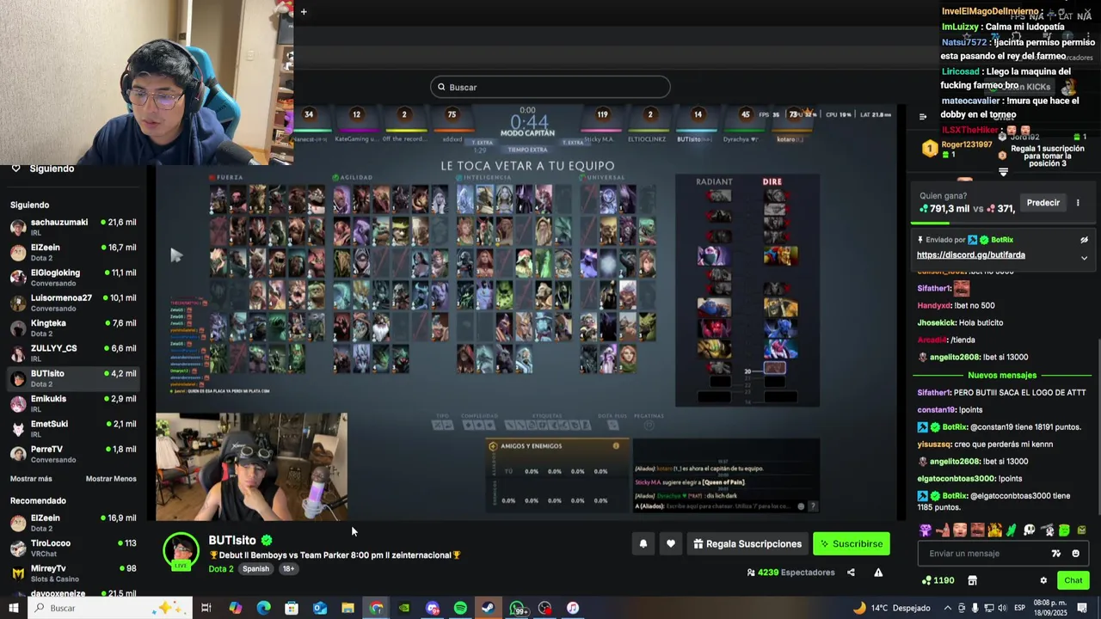The width and height of the screenshot is (1101, 619).
Task: Click the 7TV emotes icon in message box
Action: 1056,554
